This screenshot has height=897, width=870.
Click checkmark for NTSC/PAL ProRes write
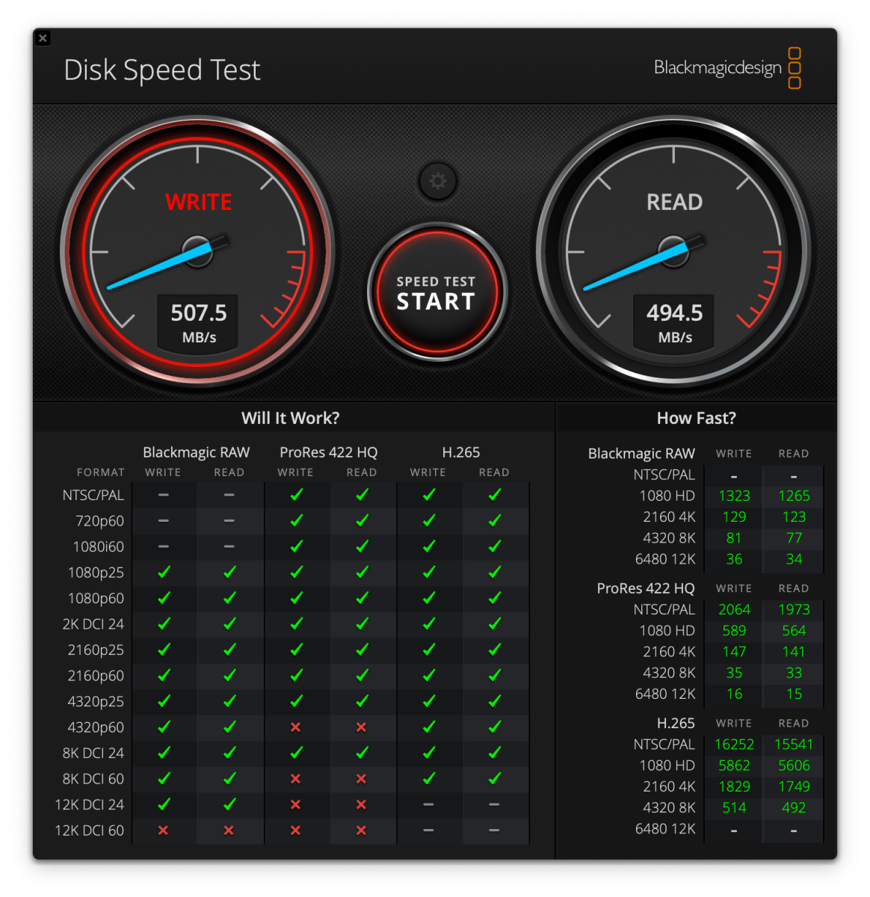point(297,495)
